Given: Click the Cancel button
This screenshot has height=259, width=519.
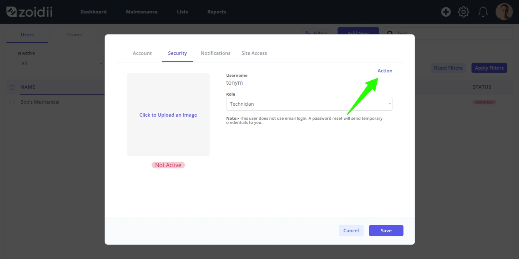Looking at the screenshot, I should point(351,230).
